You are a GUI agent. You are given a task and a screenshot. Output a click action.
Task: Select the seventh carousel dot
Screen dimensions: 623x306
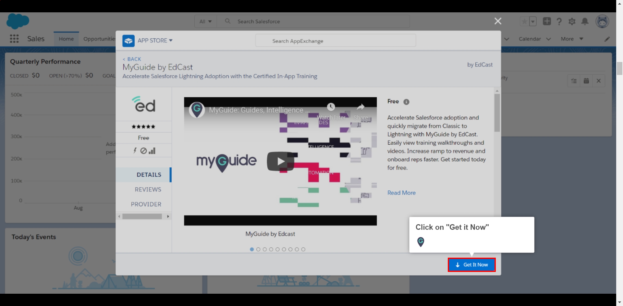point(290,249)
